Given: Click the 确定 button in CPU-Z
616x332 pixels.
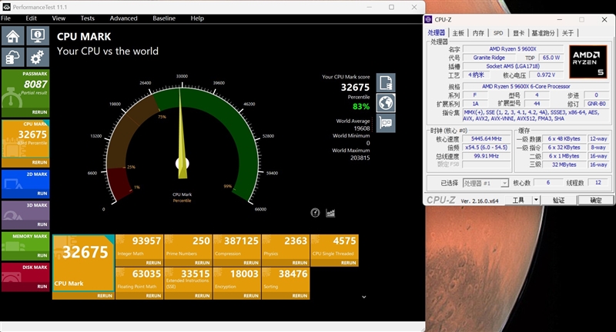Looking at the screenshot, I should click(x=595, y=200).
